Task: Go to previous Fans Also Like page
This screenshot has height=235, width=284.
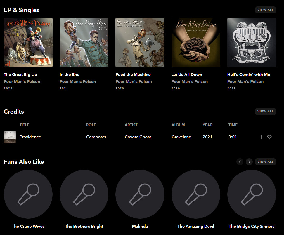Action: tap(240, 161)
